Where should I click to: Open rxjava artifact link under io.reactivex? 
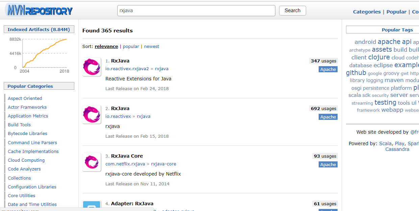pyautogui.click(x=144, y=116)
